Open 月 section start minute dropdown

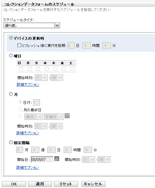(57, 126)
